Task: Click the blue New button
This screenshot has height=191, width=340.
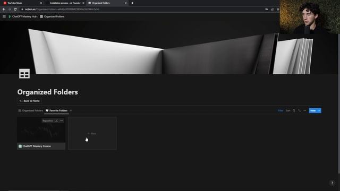Action: [x=313, y=111]
